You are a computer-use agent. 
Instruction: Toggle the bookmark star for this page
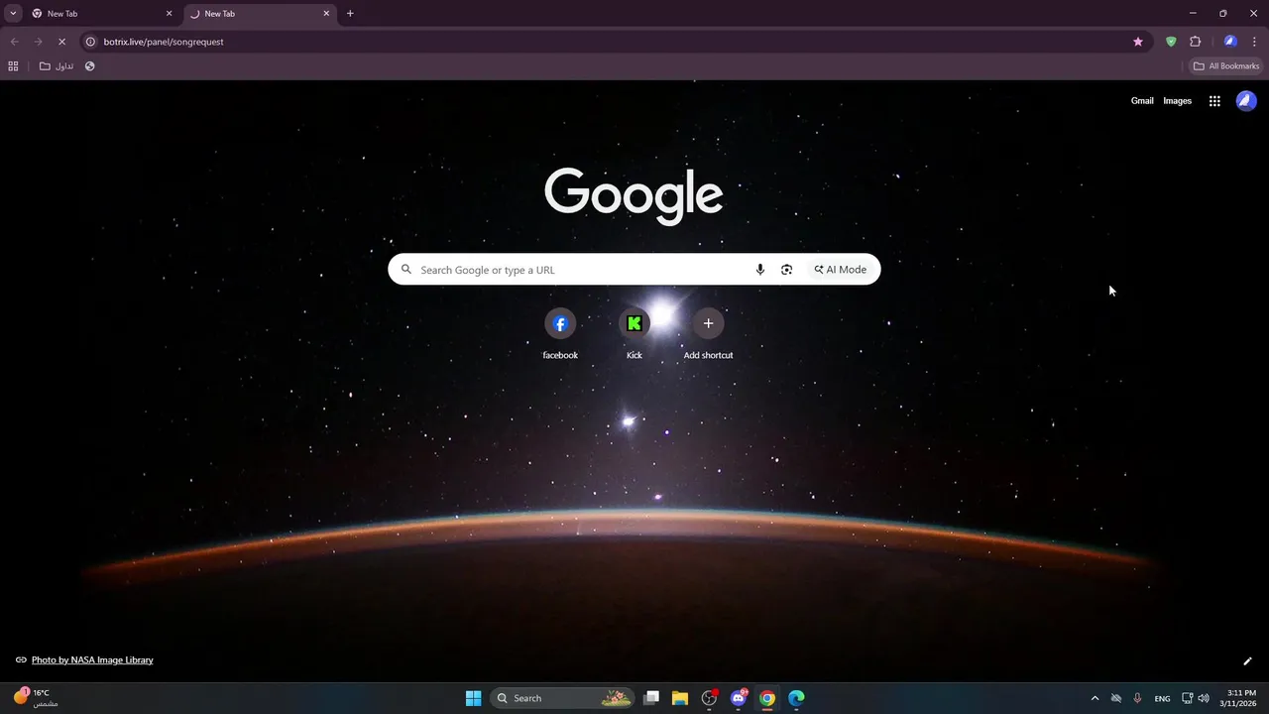click(x=1138, y=42)
